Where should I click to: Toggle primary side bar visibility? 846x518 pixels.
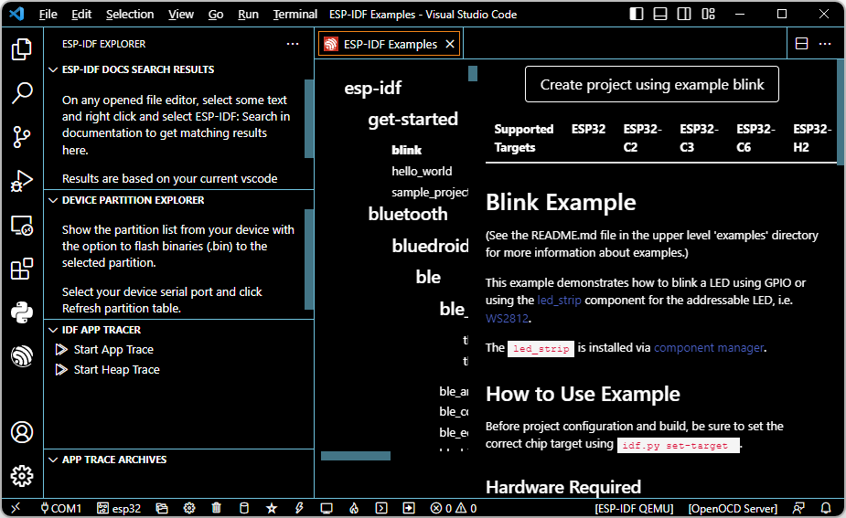pyautogui.click(x=637, y=14)
